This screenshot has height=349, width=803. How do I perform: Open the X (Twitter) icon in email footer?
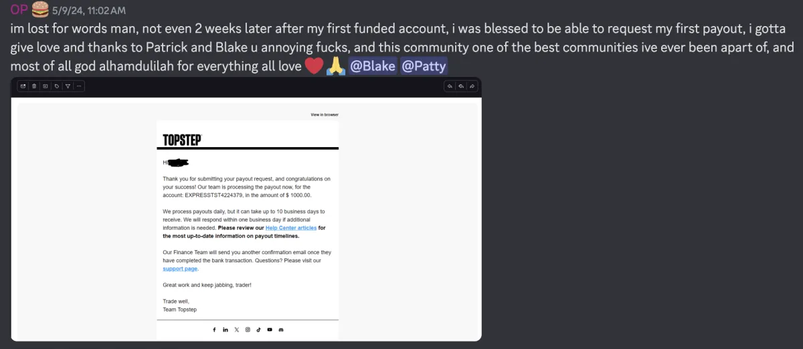coord(236,330)
